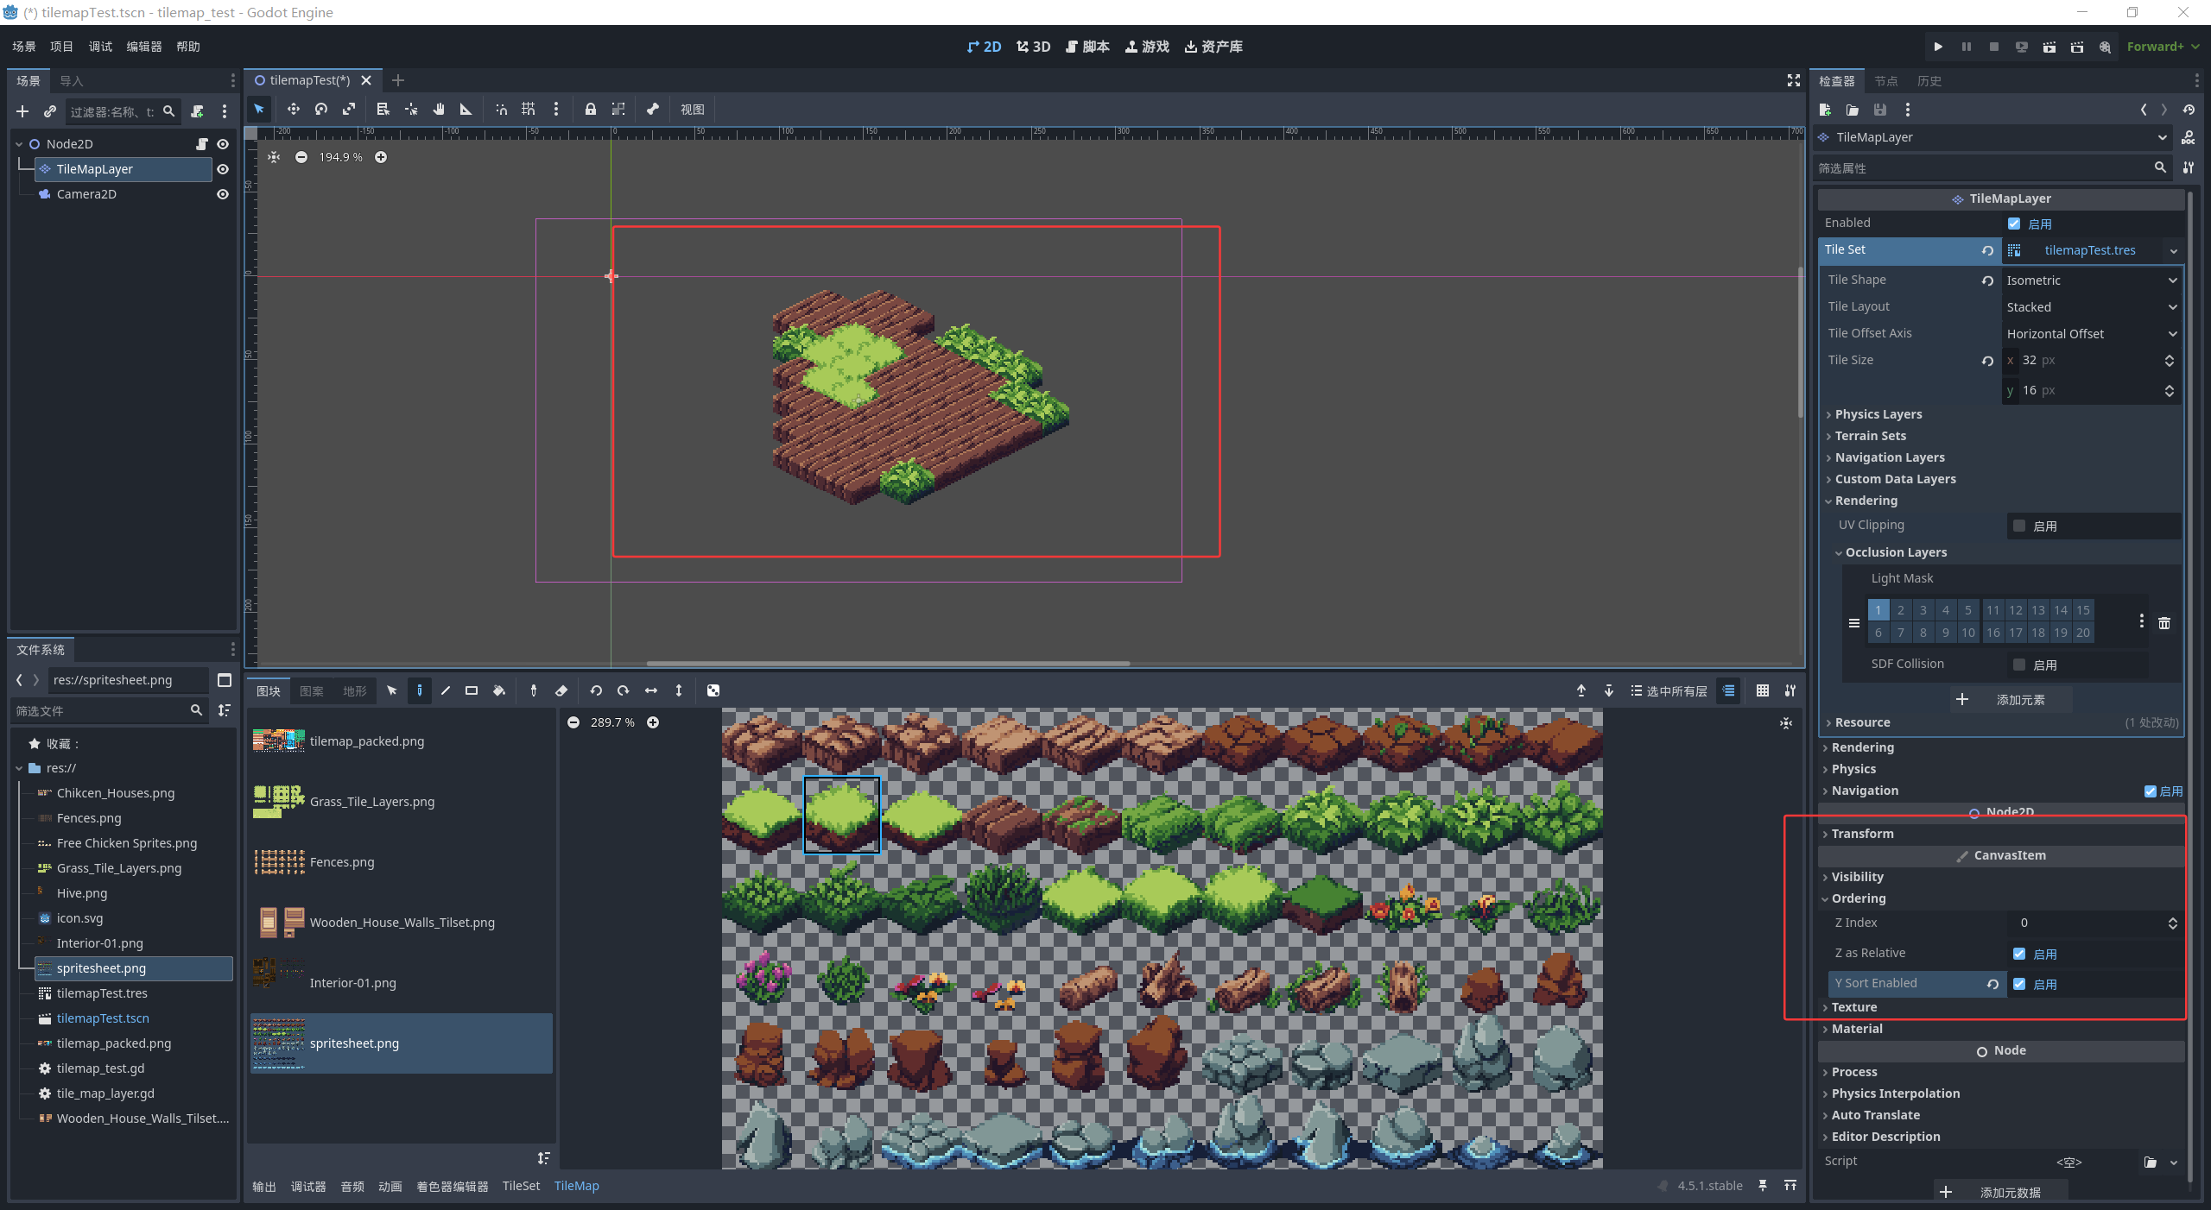Expand the Terrain Sets section
The image size is (2211, 1210).
click(x=1870, y=436)
